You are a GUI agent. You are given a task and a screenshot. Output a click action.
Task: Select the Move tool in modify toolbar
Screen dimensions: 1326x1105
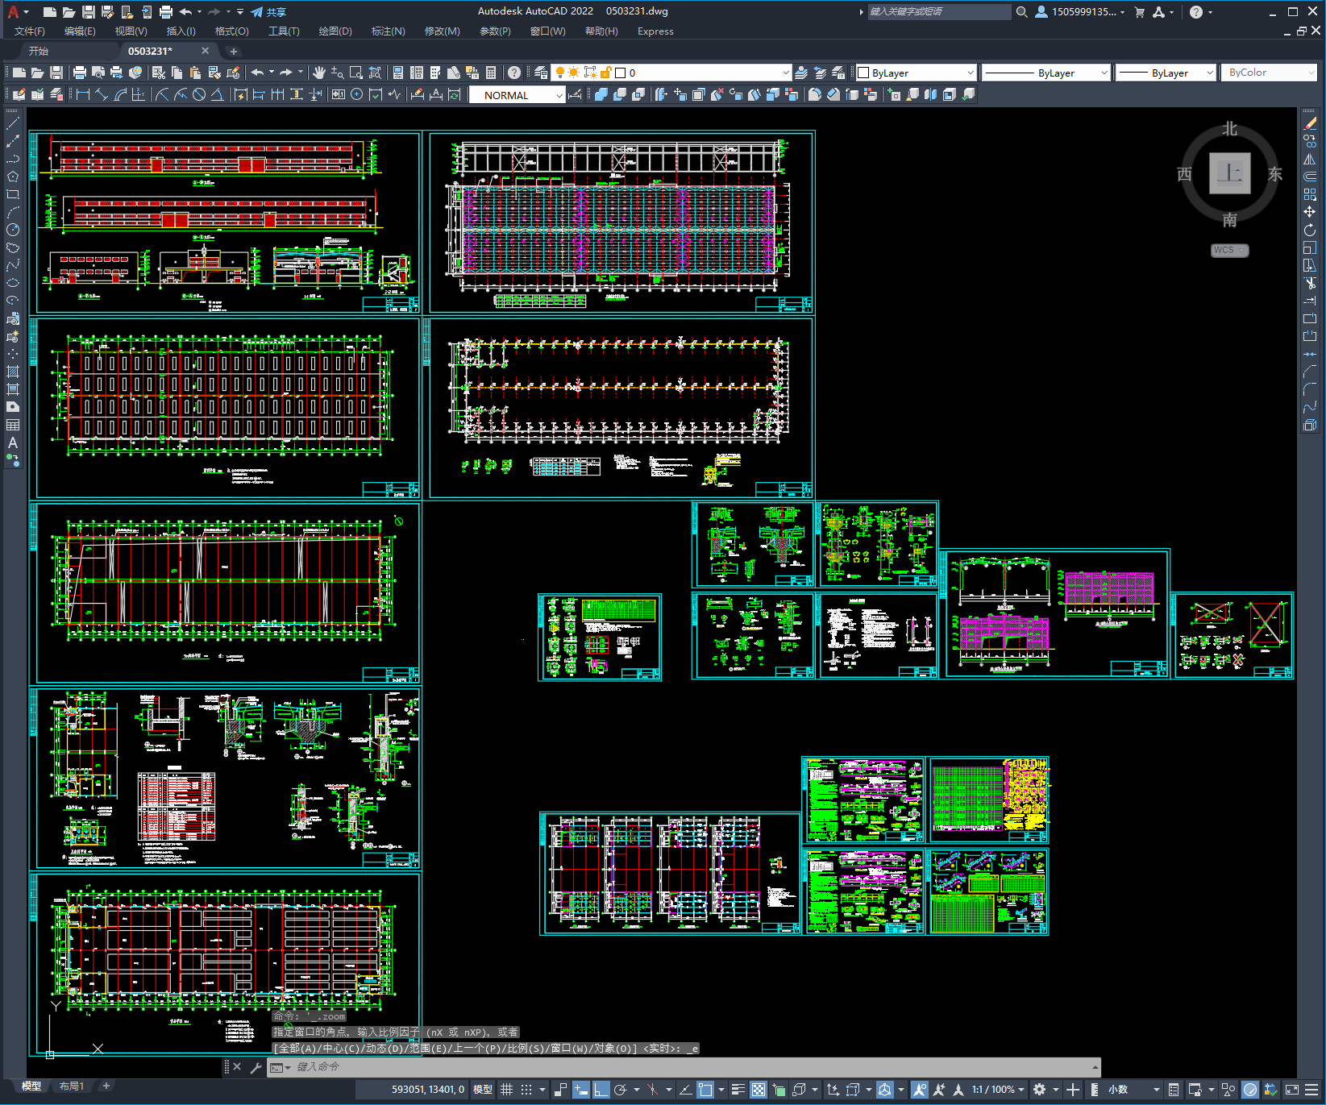pyautogui.click(x=1310, y=212)
